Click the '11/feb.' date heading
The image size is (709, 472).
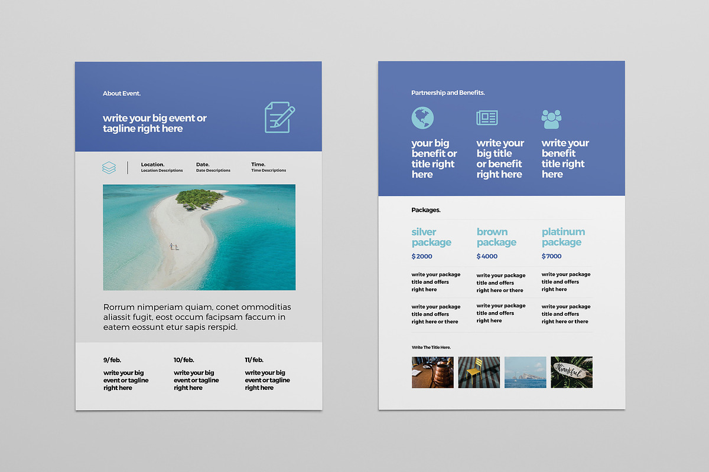[255, 360]
